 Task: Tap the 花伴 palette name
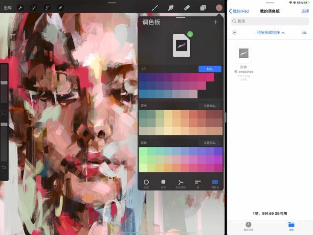pyautogui.click(x=144, y=143)
